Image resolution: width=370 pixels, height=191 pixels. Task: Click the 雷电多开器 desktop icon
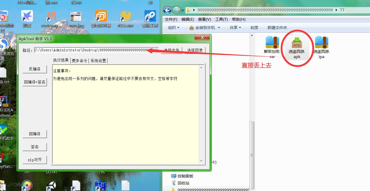click(101, 17)
